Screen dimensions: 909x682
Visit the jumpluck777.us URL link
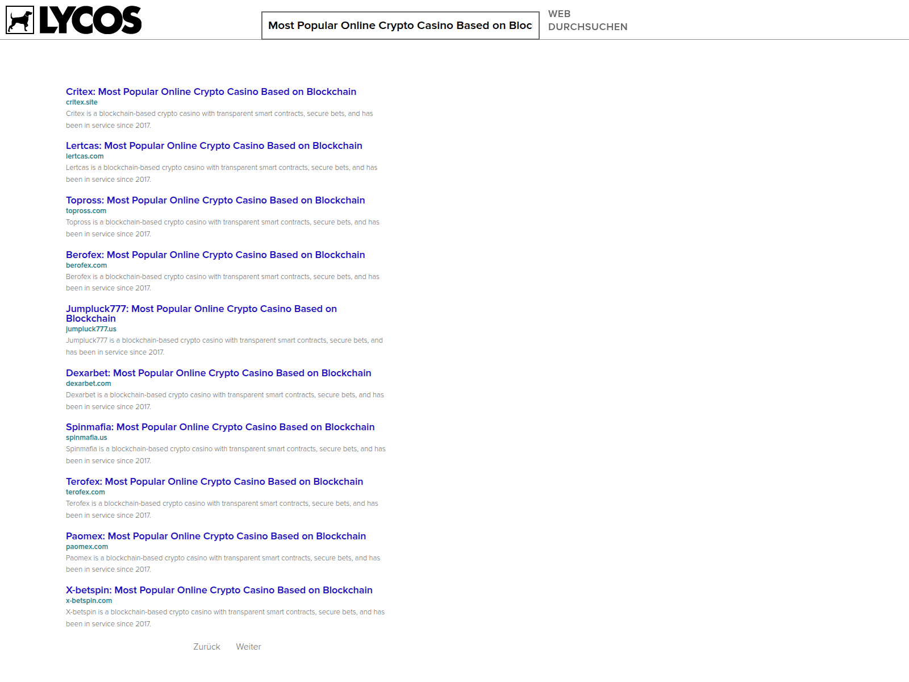[x=91, y=329]
